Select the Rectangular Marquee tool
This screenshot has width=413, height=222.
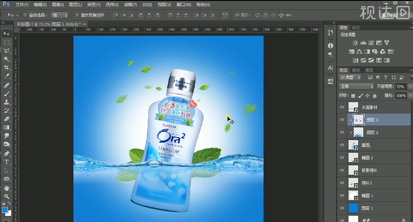pyautogui.click(x=6, y=42)
